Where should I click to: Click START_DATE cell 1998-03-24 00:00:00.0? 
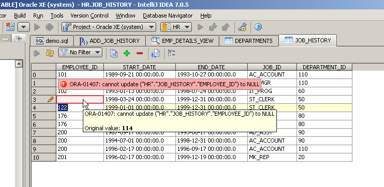(x=140, y=99)
